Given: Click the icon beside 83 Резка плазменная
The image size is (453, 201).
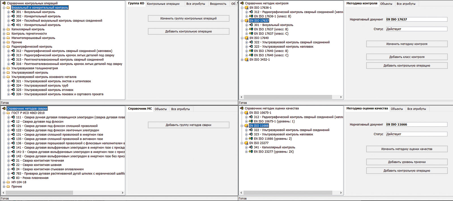Looking at the screenshot, I should click(x=13, y=178).
